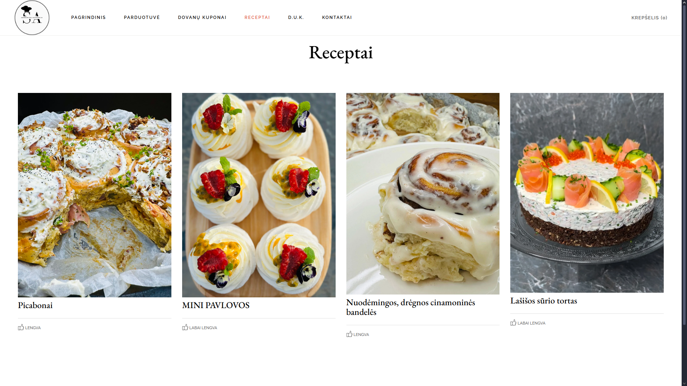Click thumbs-up icon under Lašišos sūrio tortas
Image resolution: width=687 pixels, height=386 pixels.
(513, 322)
